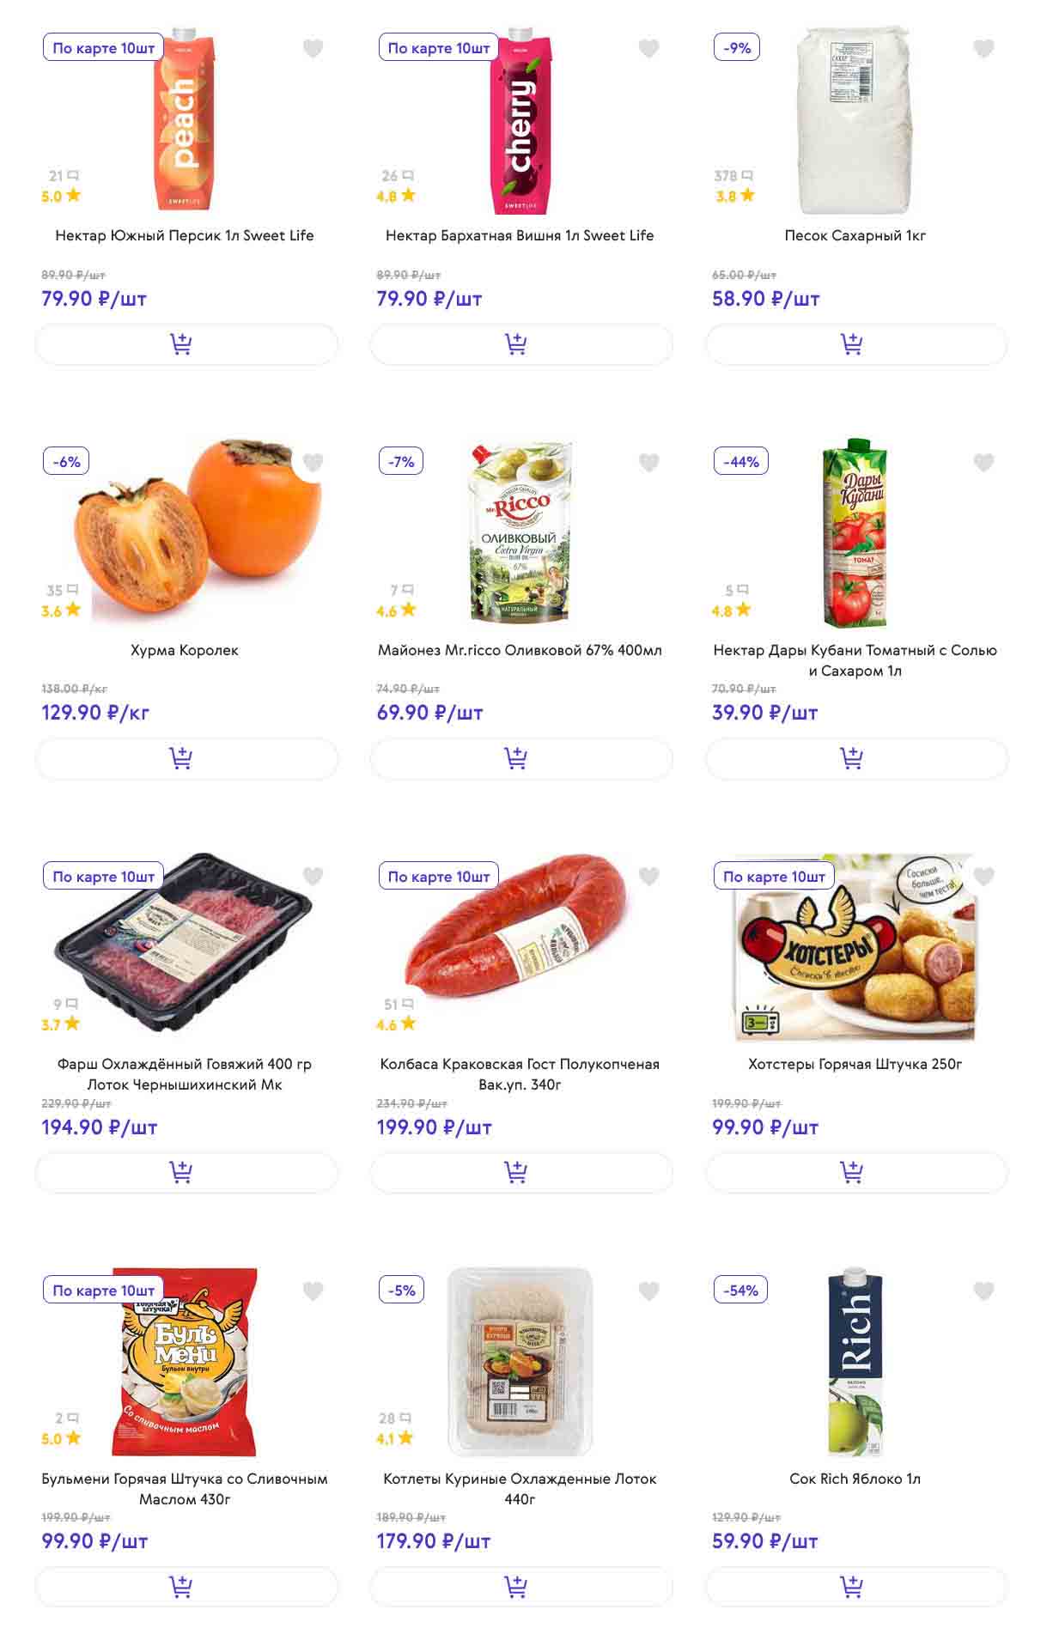Open Бульмени Горячая Штучка product title
1059x1634 pixels.
point(185,1488)
